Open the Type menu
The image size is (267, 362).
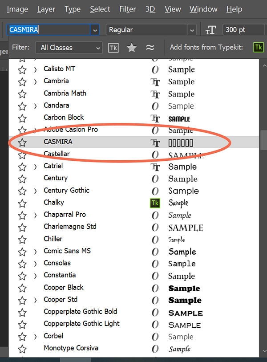pyautogui.click(x=73, y=9)
